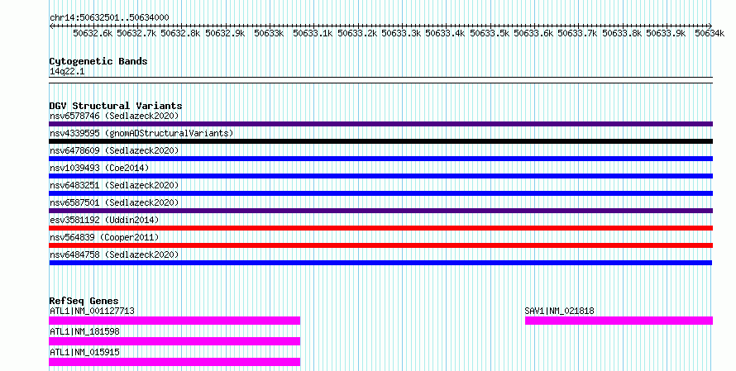This screenshot has width=736, height=371.
Task: Select the blue bar below nsv6478609
Action: pos(380,159)
